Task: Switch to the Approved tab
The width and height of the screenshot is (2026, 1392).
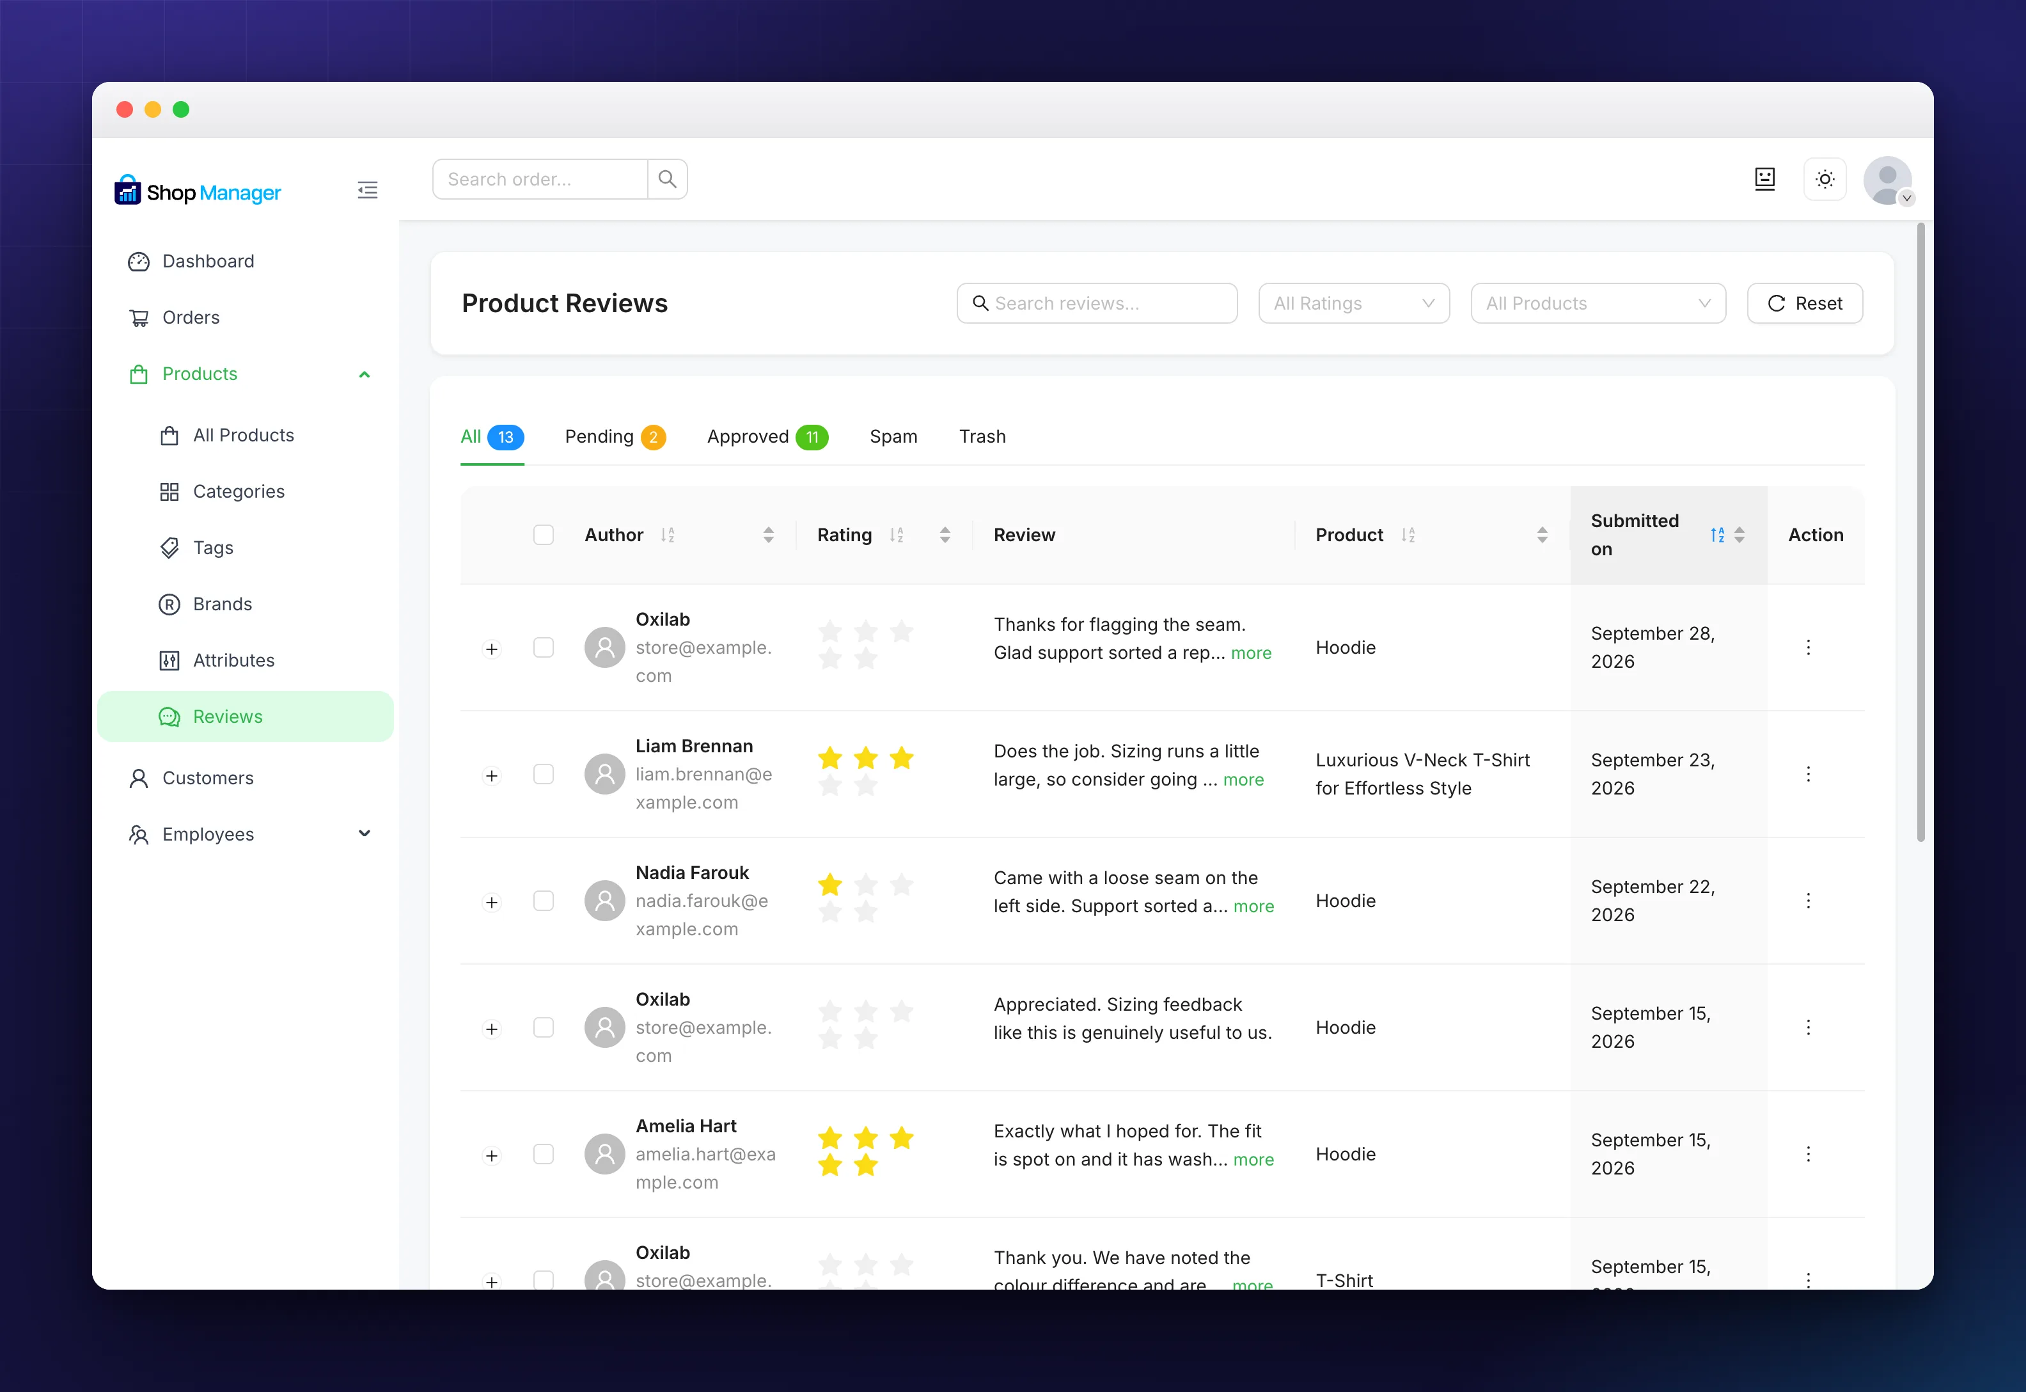Action: 767,437
